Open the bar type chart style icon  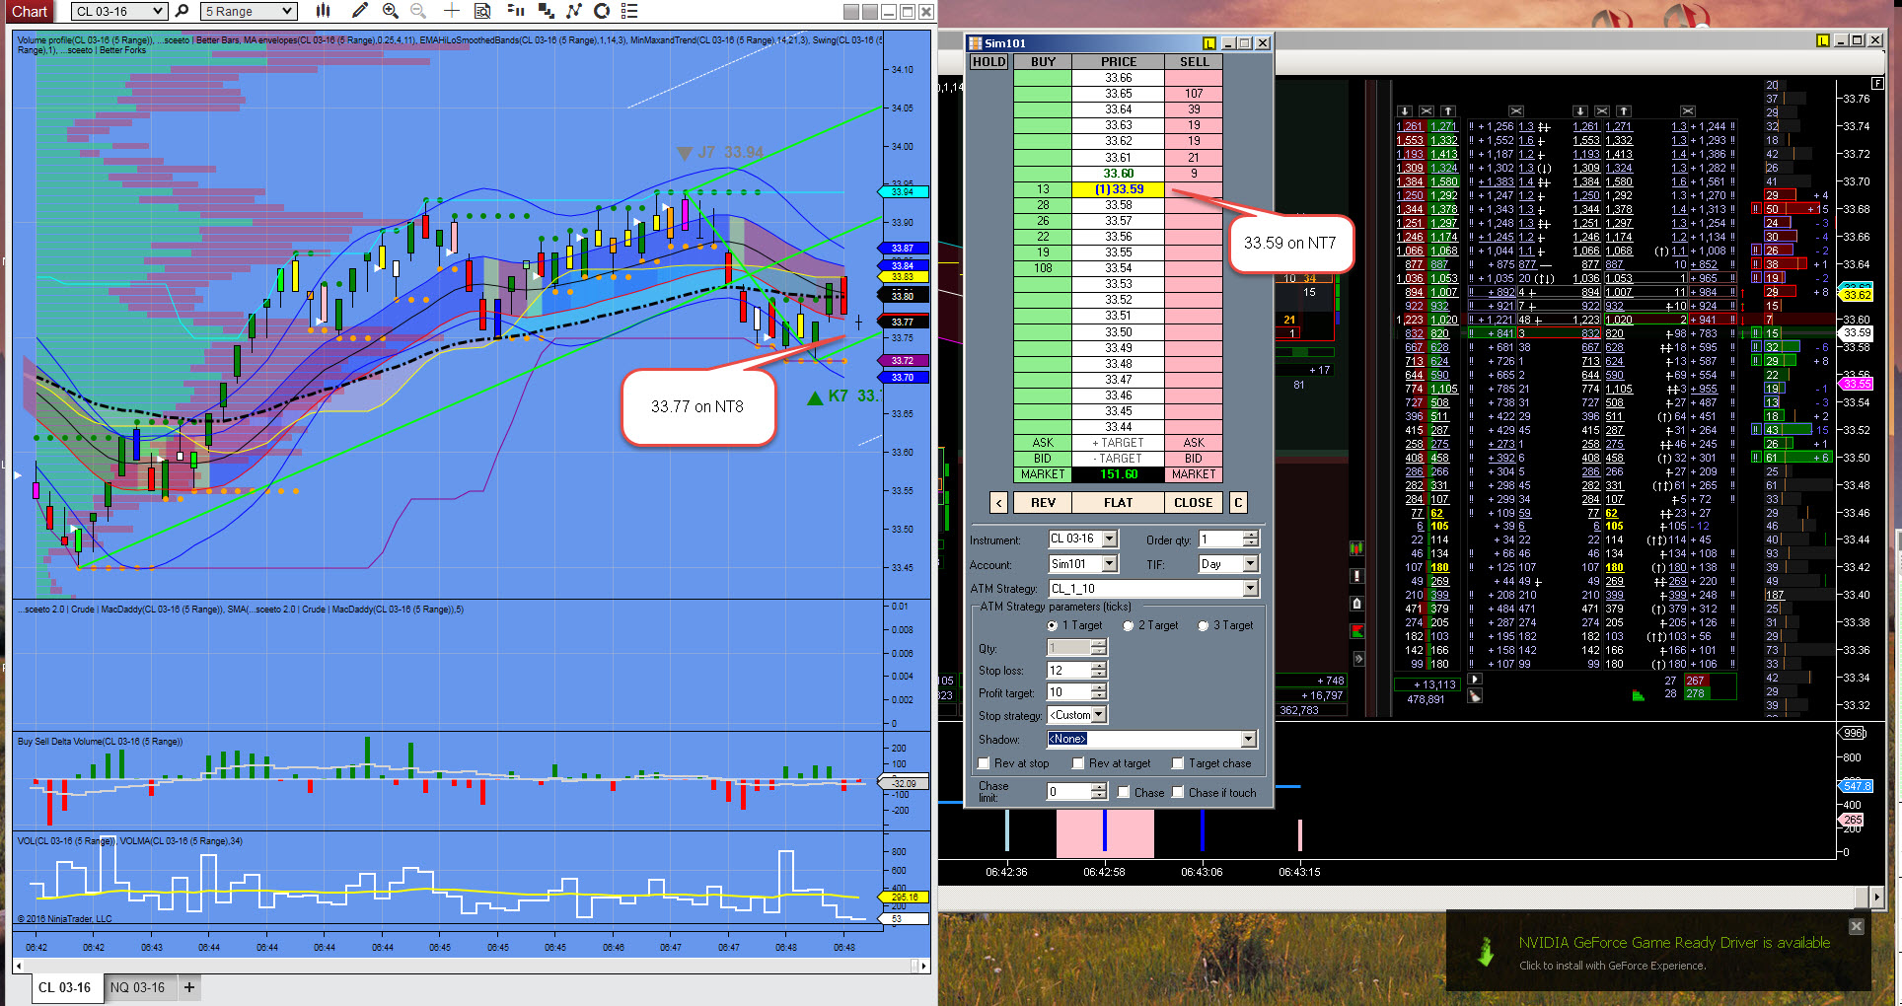click(x=323, y=11)
